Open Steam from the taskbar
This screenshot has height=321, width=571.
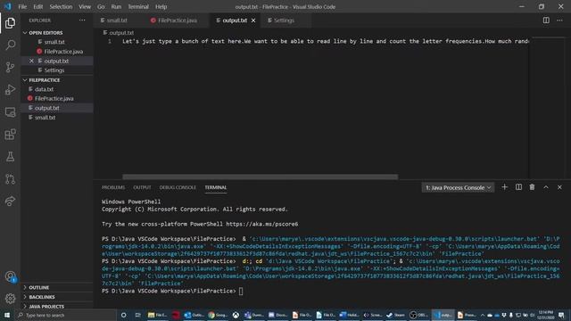point(395,315)
